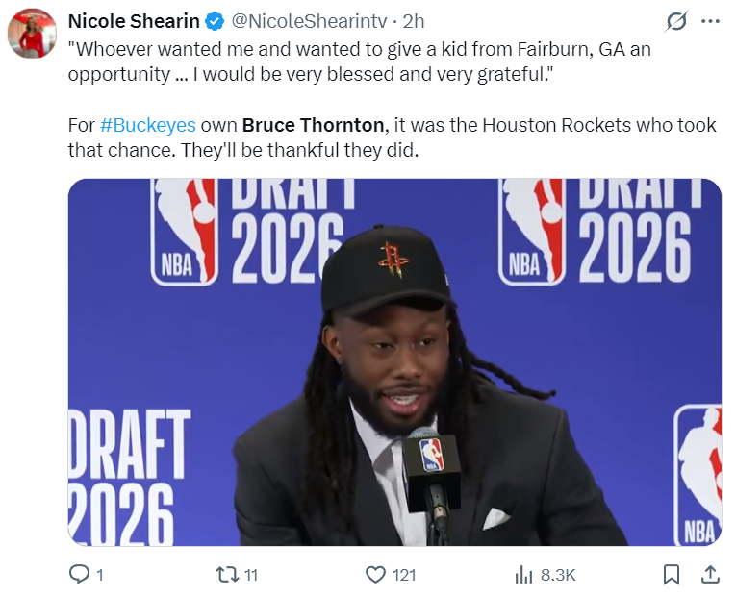Click the 8.3K views count
Image resolution: width=736 pixels, height=596 pixels.
point(558,575)
